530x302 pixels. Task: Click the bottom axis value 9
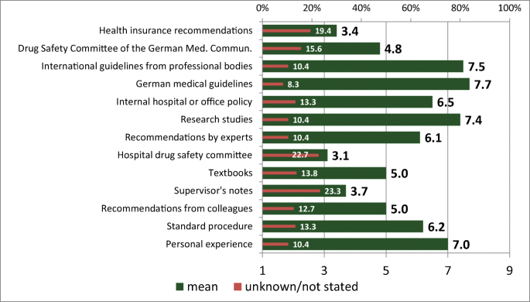[x=509, y=270]
